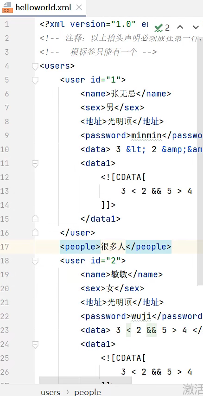Close the helloworld.xml tab
Screen dimensions: 203x396
(79, 7)
